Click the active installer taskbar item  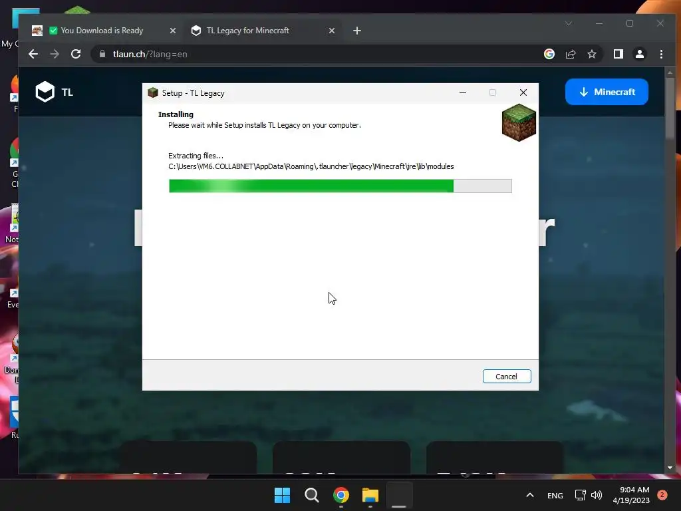pyautogui.click(x=399, y=495)
